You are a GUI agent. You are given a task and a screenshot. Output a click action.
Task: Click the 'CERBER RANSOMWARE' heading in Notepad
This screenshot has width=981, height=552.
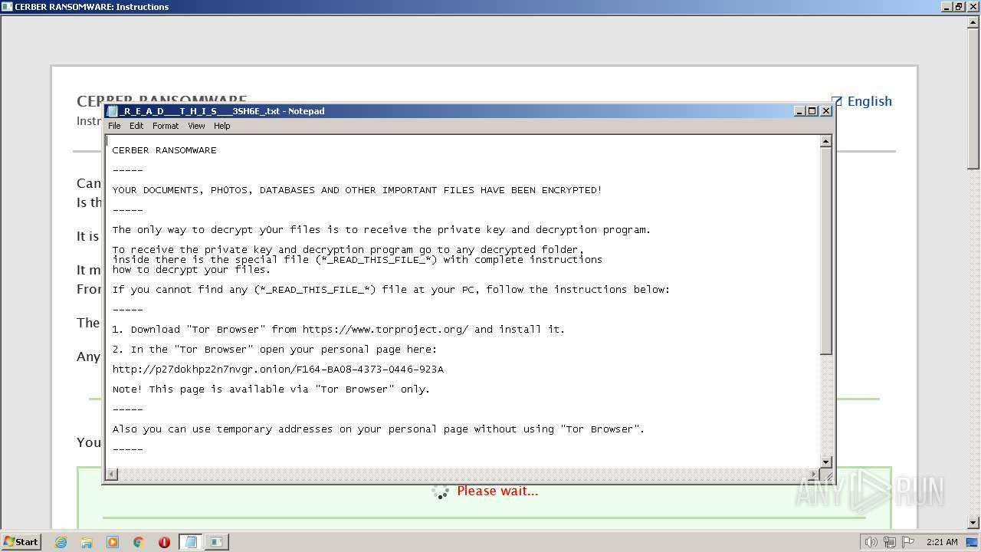tap(165, 150)
